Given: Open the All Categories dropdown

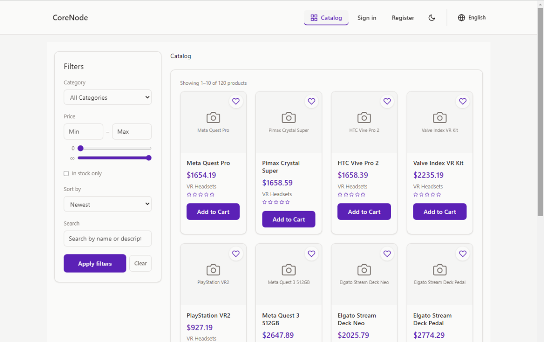Looking at the screenshot, I should click(107, 97).
